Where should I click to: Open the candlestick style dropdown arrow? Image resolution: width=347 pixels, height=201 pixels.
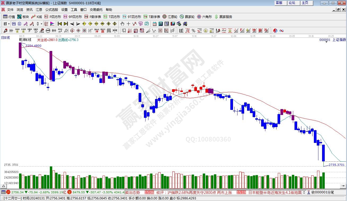coord(41,24)
